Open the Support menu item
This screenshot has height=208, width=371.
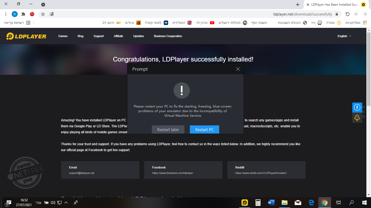coord(99,36)
